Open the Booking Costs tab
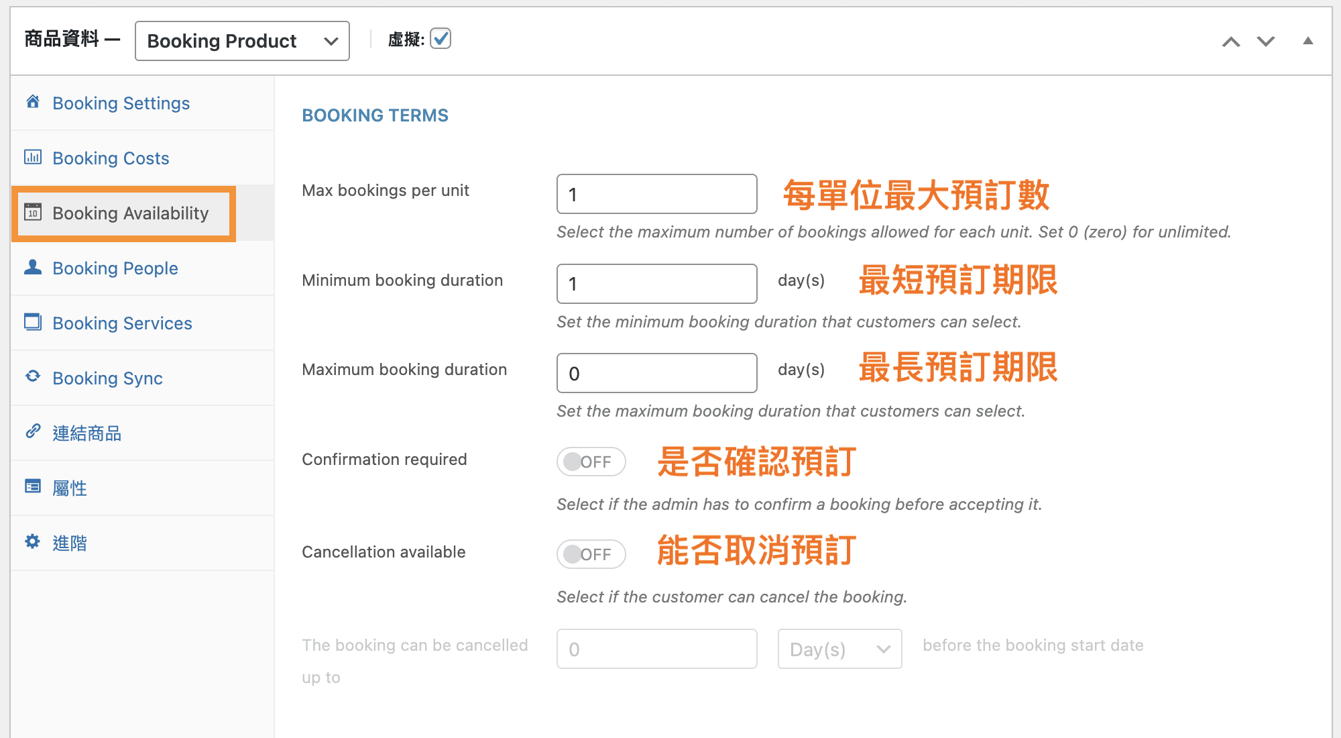 (x=111, y=158)
